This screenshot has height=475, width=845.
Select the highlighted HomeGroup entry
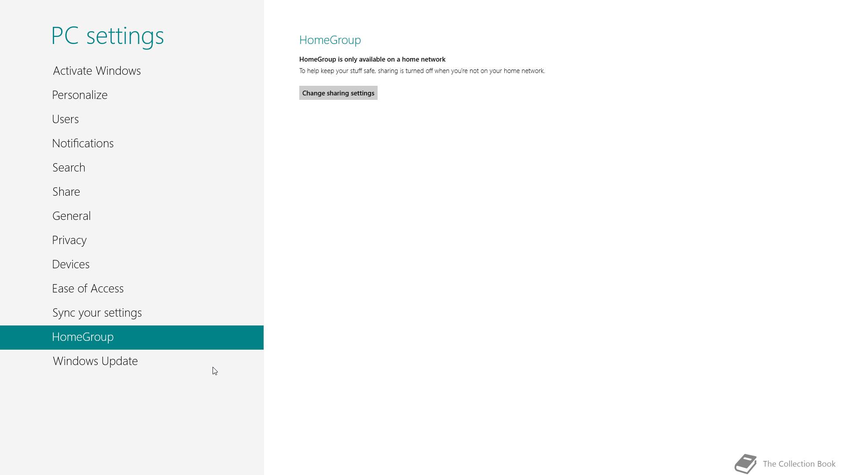[83, 337]
